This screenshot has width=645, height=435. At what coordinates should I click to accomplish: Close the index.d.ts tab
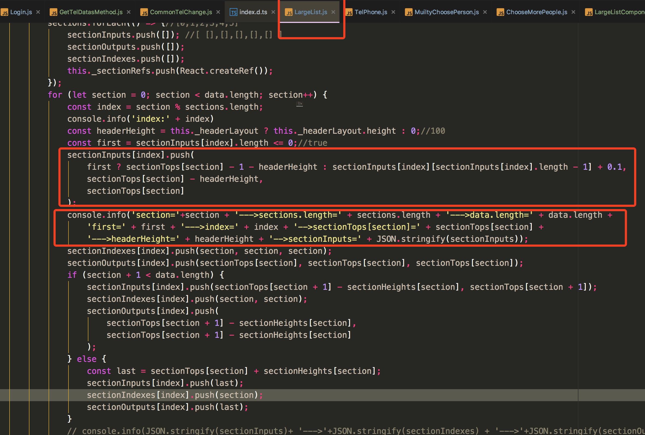tap(273, 12)
